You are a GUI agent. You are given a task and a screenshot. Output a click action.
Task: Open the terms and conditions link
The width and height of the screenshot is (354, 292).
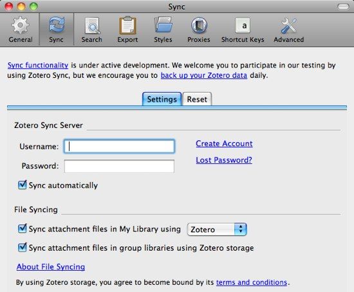tap(252, 282)
